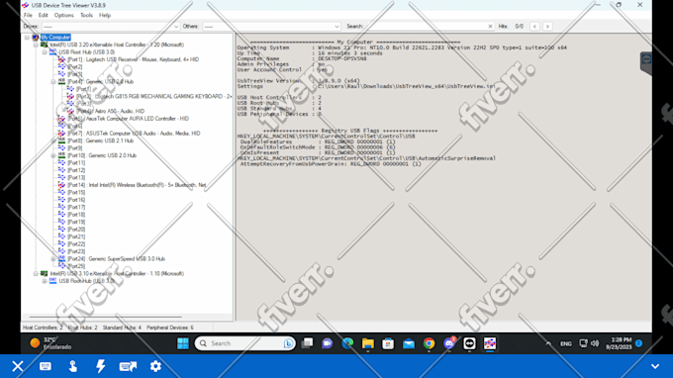Select the [Port20] tree item
The image size is (673, 378).
[76, 230]
